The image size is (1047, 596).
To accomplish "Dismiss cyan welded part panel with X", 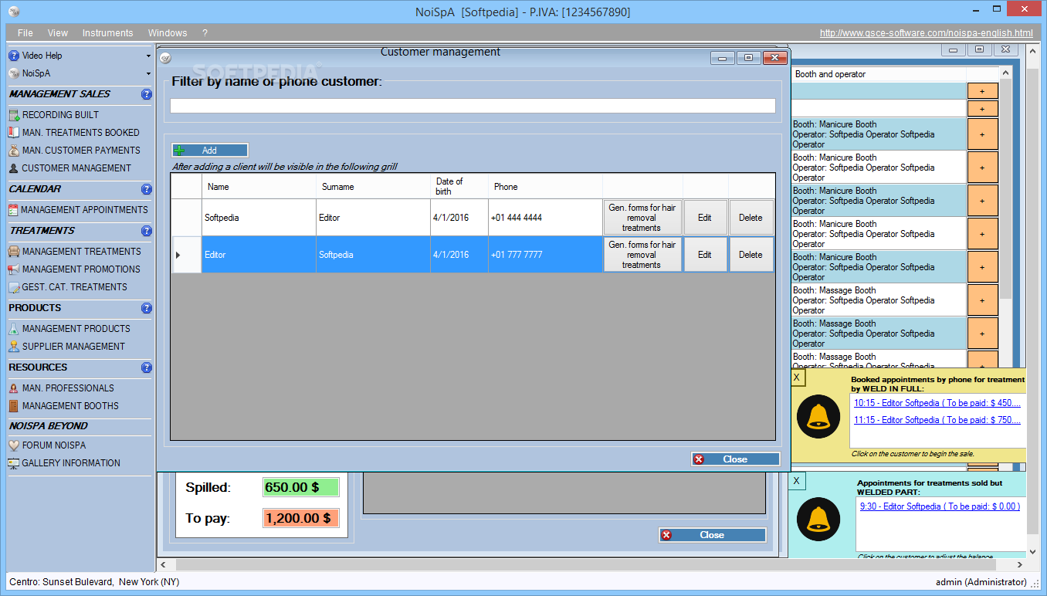I will tap(797, 481).
